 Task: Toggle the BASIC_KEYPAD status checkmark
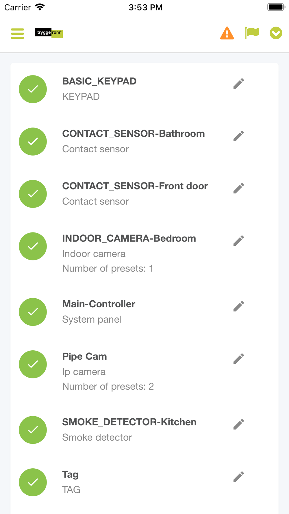[33, 89]
